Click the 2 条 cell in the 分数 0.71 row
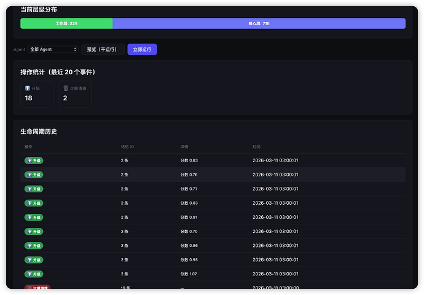The height and width of the screenshot is (295, 424). tap(124, 189)
